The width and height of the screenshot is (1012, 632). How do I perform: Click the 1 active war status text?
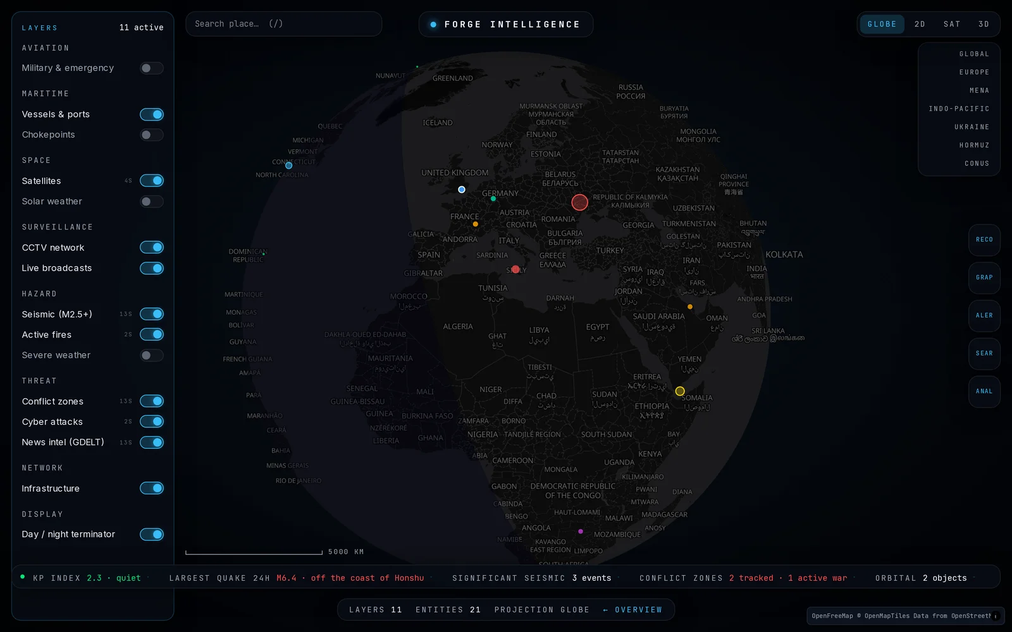pyautogui.click(x=817, y=578)
